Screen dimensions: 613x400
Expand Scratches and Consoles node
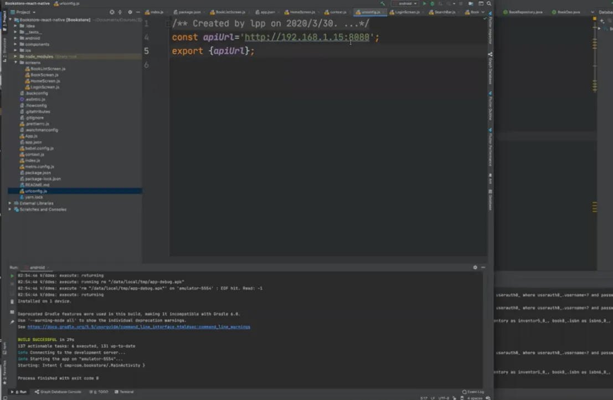(10, 209)
